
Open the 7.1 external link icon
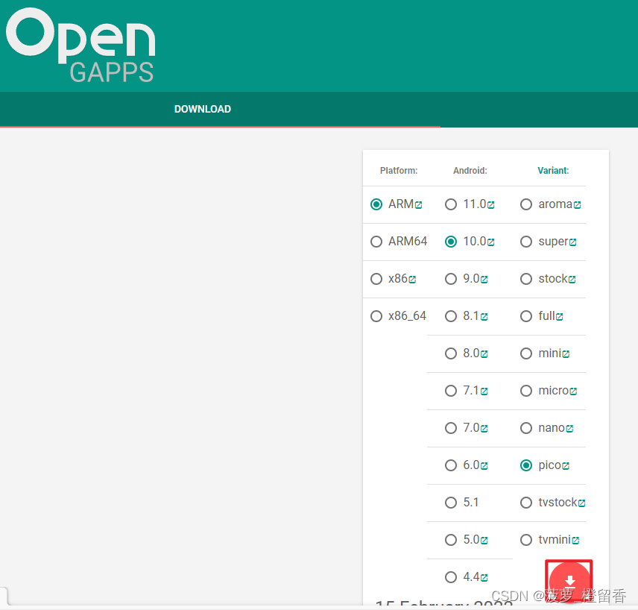484,392
